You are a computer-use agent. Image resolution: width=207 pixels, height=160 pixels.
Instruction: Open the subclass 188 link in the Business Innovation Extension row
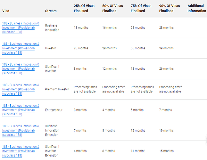point(21,130)
